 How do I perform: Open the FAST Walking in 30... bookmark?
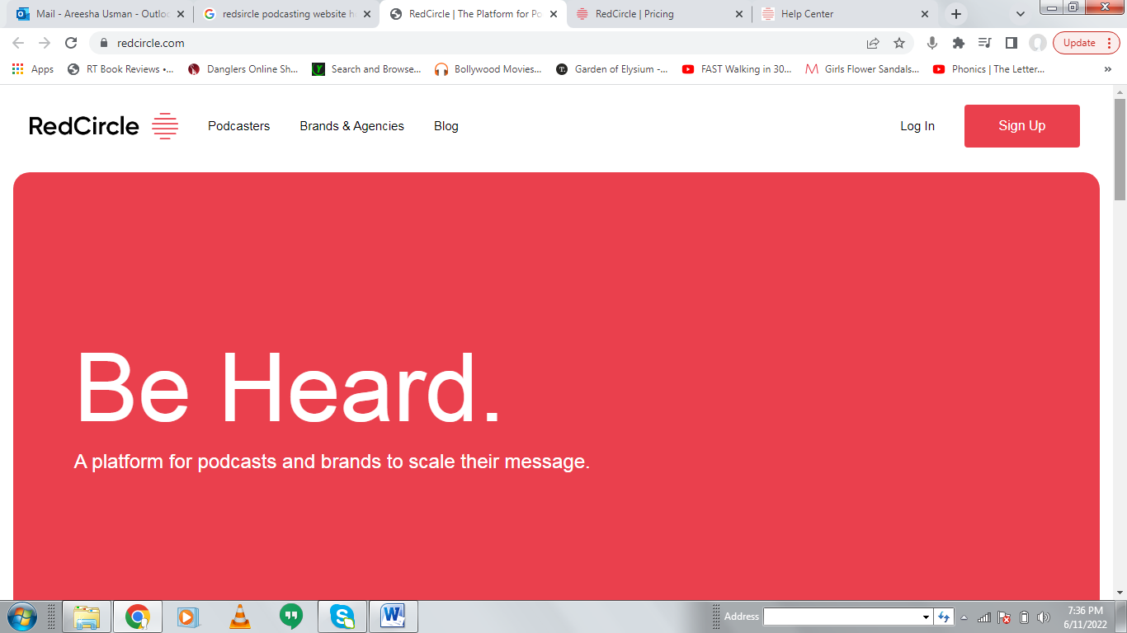tap(737, 69)
